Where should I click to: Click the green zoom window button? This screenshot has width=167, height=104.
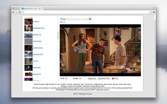tap(18, 8)
